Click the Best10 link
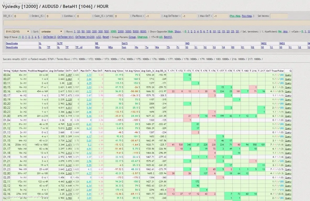This screenshot has height=201, width=310. coord(168,37)
